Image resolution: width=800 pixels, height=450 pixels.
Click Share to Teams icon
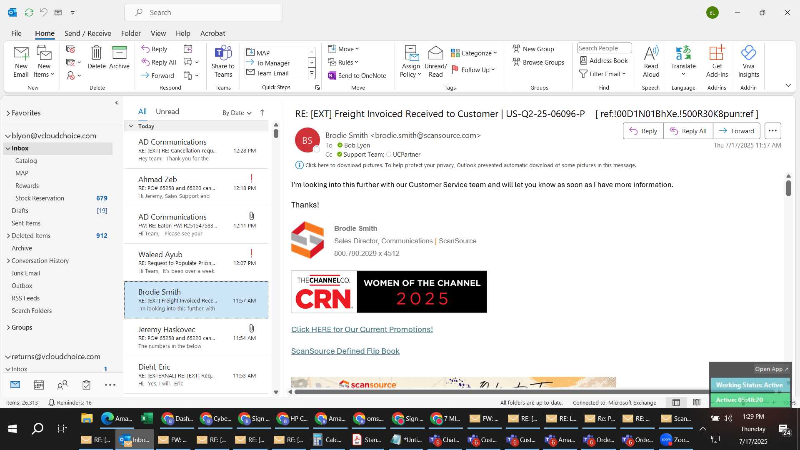tap(223, 62)
